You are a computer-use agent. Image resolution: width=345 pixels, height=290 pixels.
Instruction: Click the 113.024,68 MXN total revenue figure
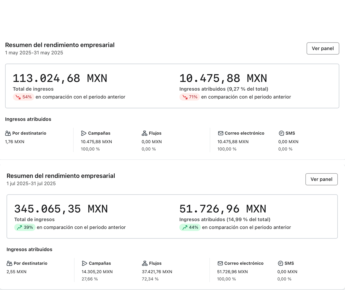click(60, 78)
